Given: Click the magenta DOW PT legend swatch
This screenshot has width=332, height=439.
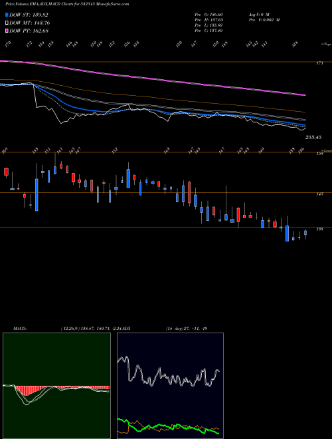Looking at the screenshot, I should pyautogui.click(x=7, y=31).
